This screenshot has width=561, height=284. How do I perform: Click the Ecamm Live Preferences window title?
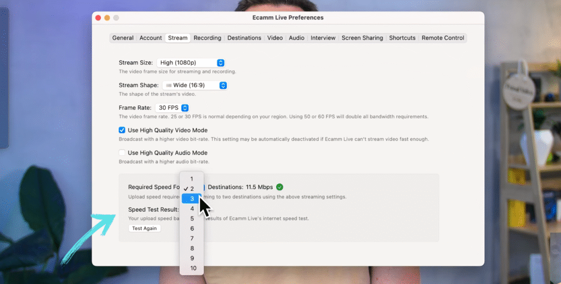point(288,18)
